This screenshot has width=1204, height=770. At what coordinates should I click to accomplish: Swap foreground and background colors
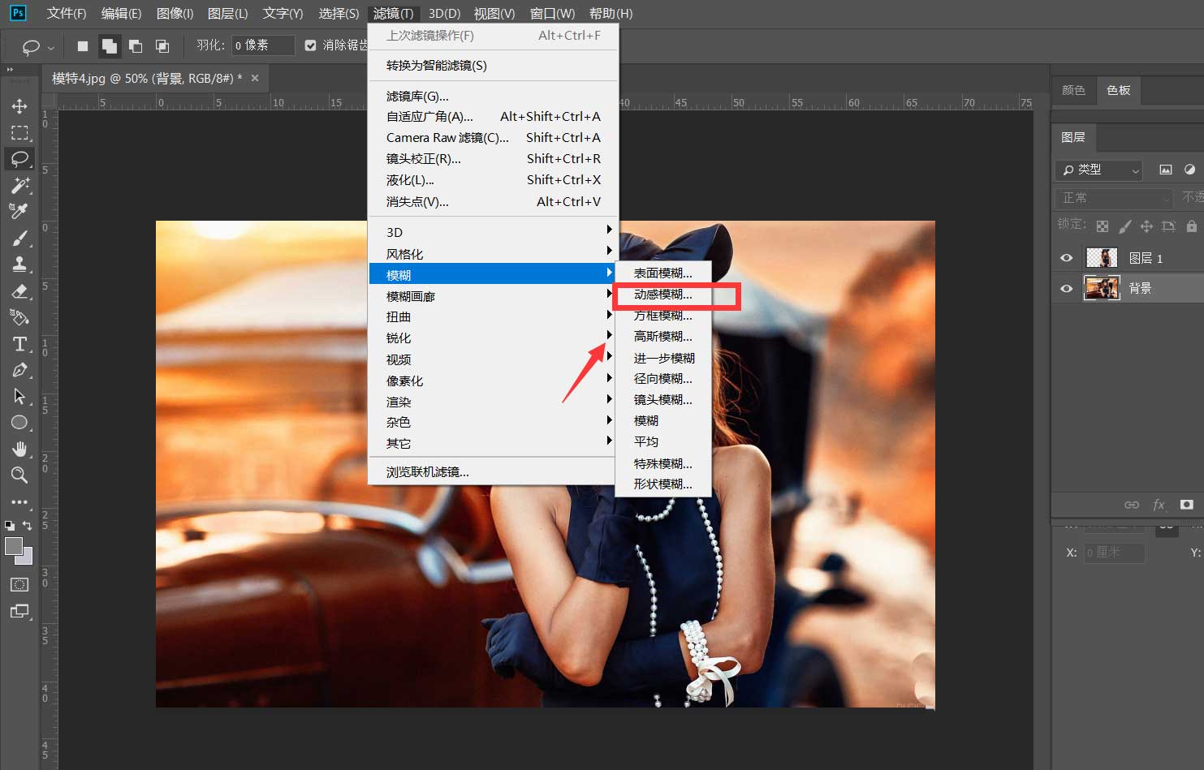(27, 525)
